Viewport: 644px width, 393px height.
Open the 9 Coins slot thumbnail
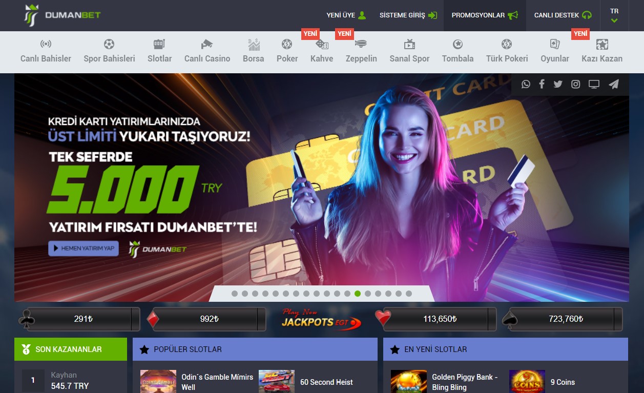pyautogui.click(x=527, y=382)
